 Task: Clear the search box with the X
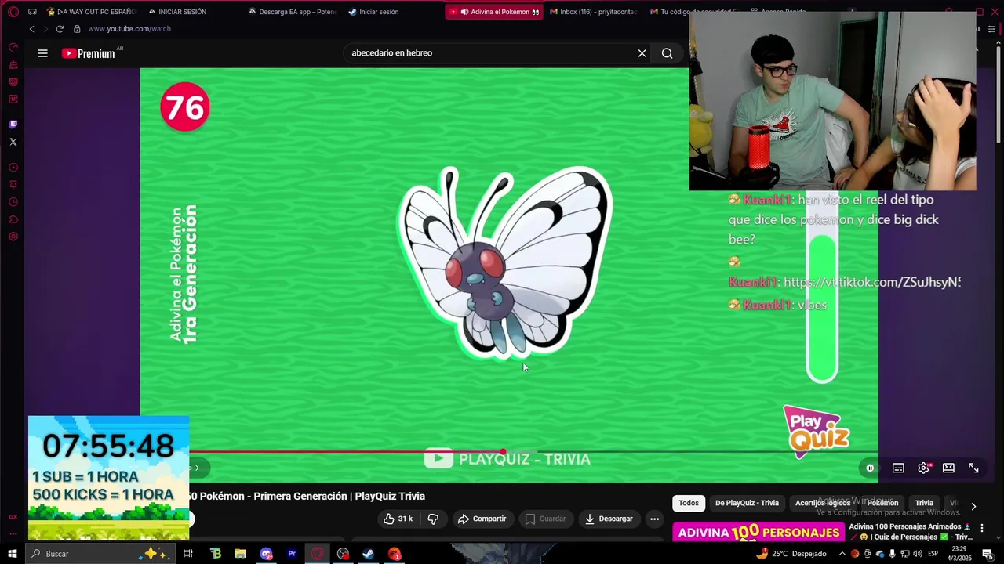point(642,53)
